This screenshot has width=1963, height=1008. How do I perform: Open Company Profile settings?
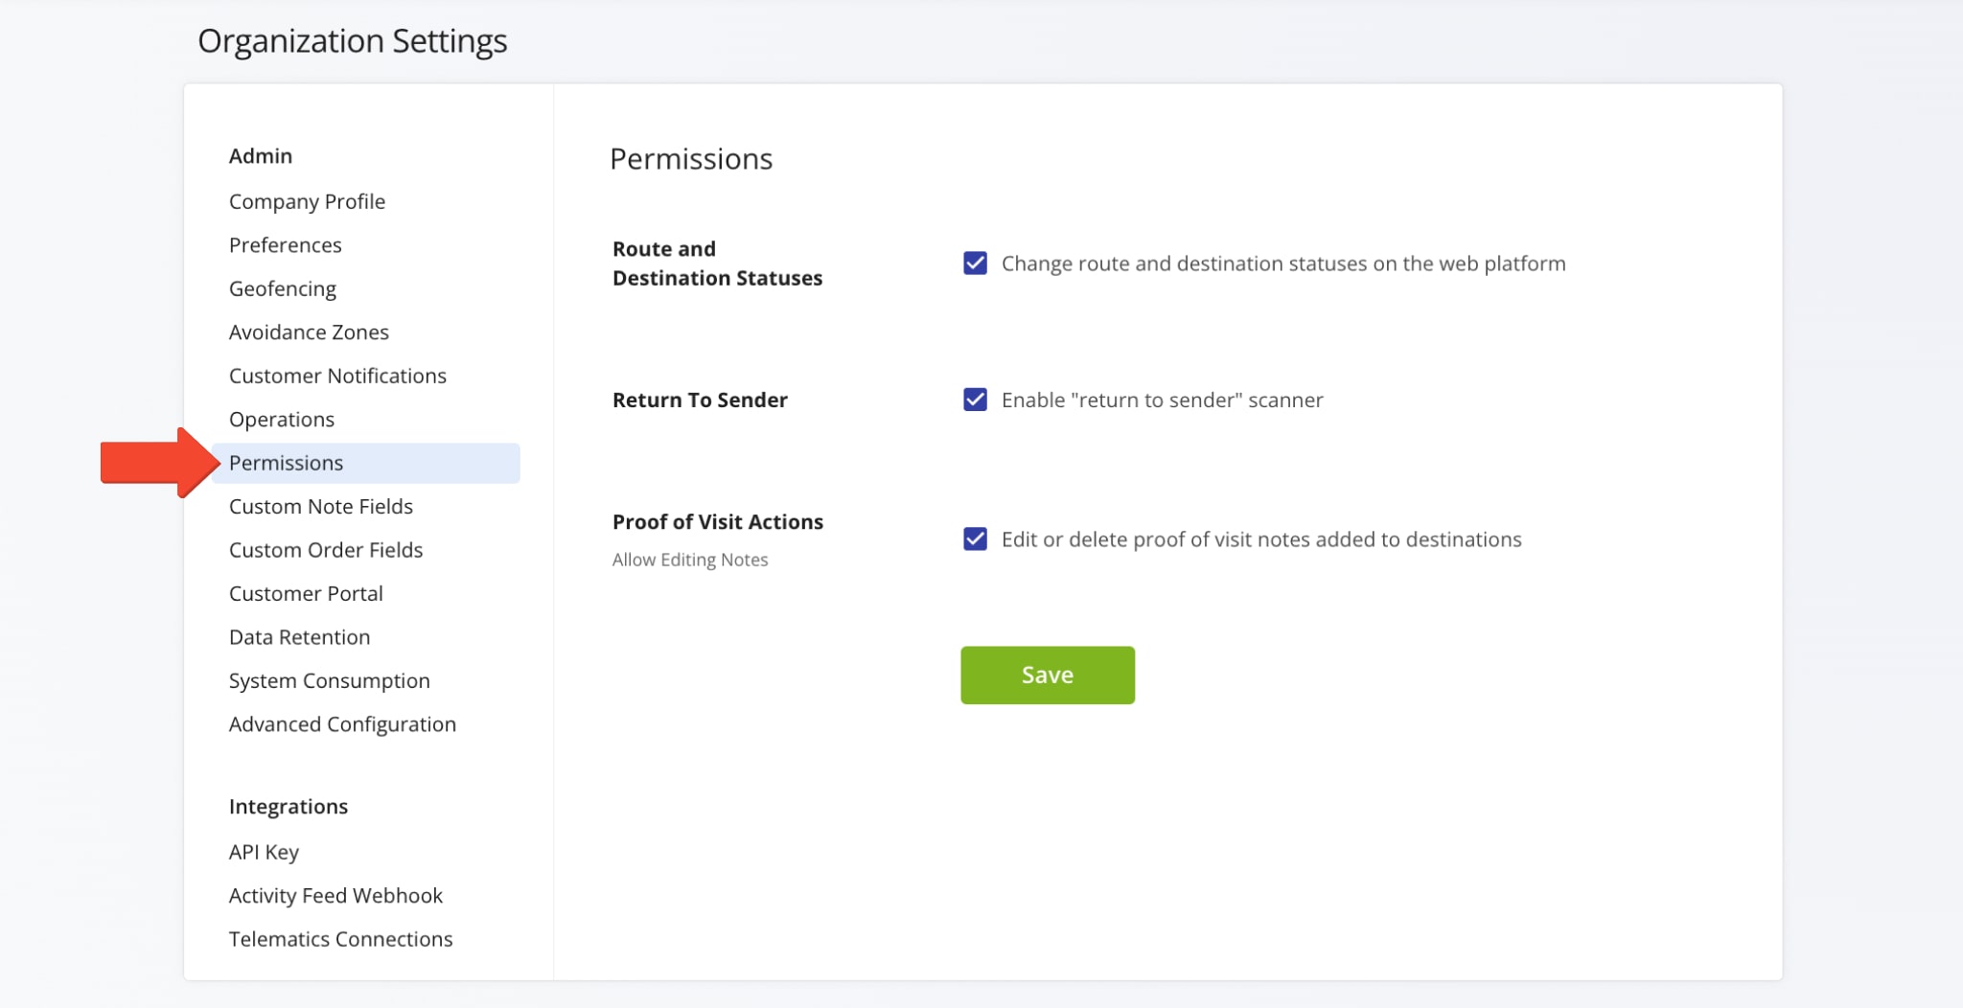click(307, 201)
